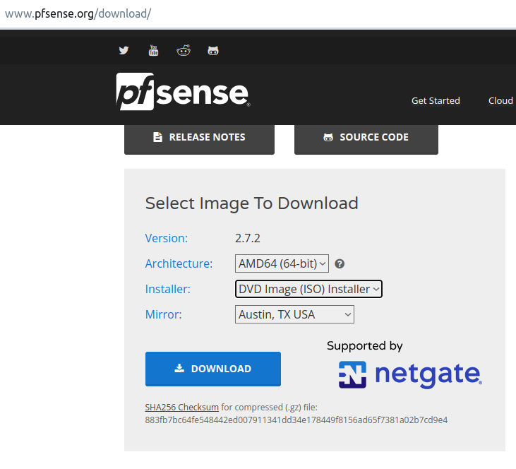The height and width of the screenshot is (469, 516).
Task: Expand the Mirror location dropdown
Action: [294, 314]
